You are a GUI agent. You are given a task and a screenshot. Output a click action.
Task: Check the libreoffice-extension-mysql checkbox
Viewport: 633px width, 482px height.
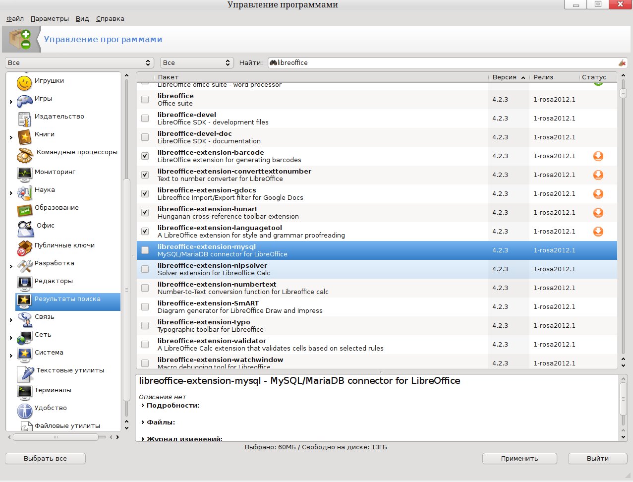coord(145,250)
